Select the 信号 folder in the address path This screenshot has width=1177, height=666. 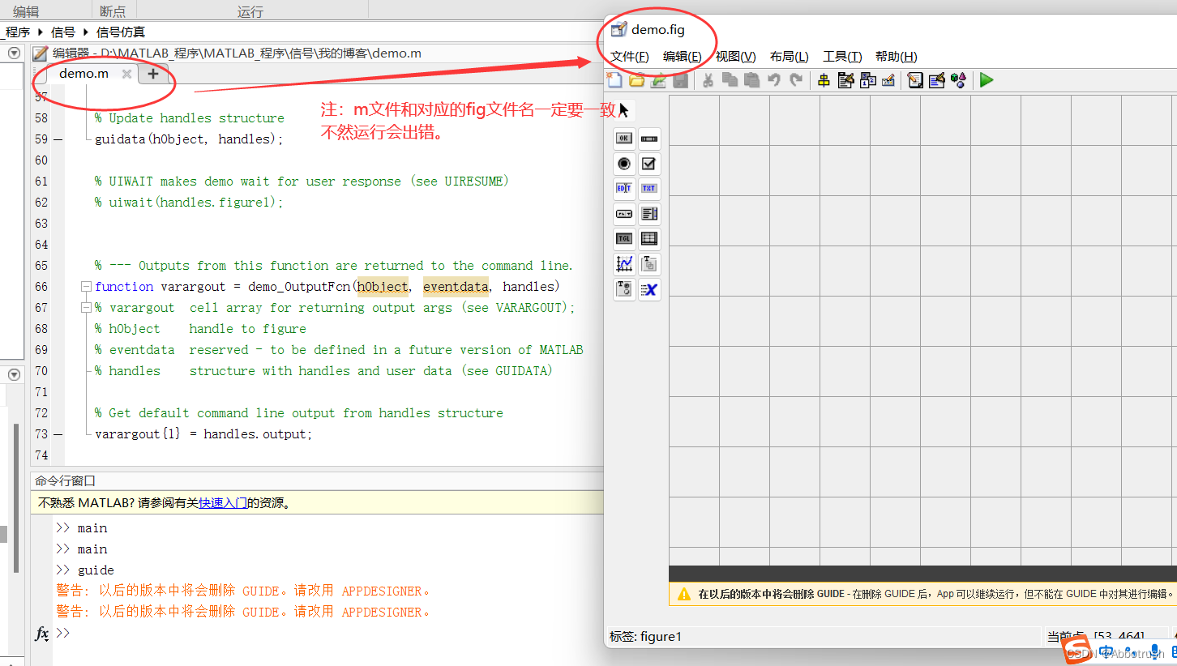tap(62, 32)
